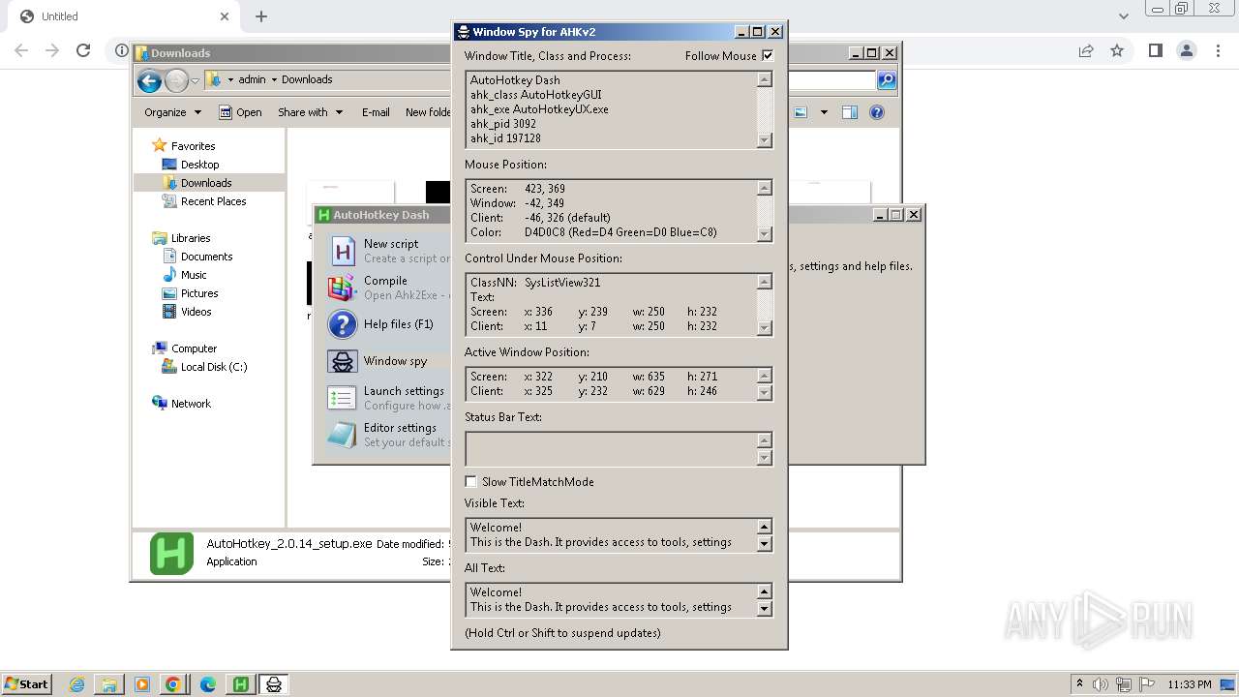The image size is (1239, 697).
Task: Select Desktop in Favorites
Action: point(199,165)
